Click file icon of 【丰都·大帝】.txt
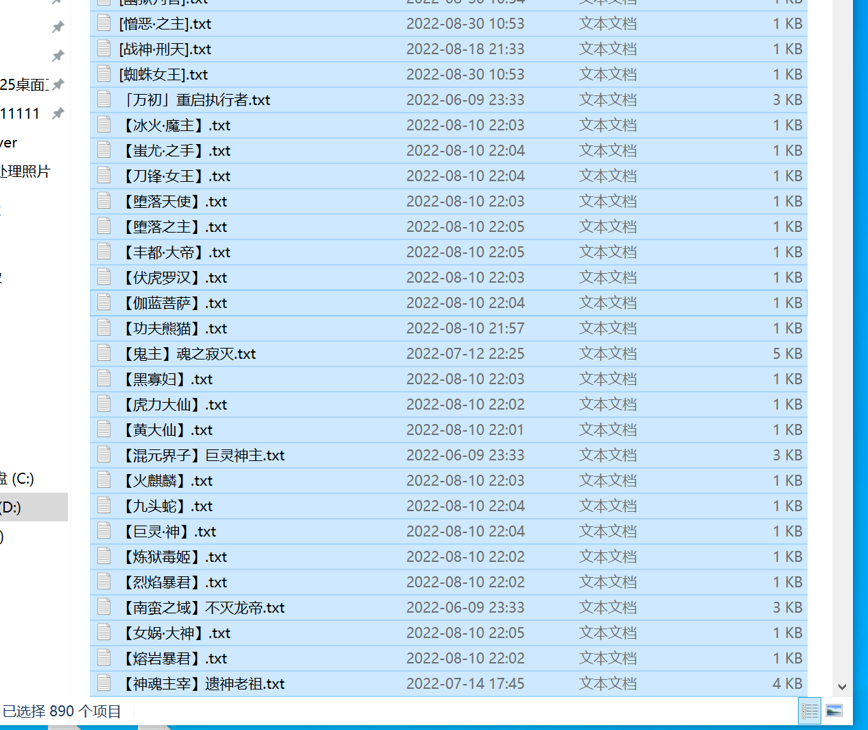Viewport: 868px width, 730px height. 104,252
